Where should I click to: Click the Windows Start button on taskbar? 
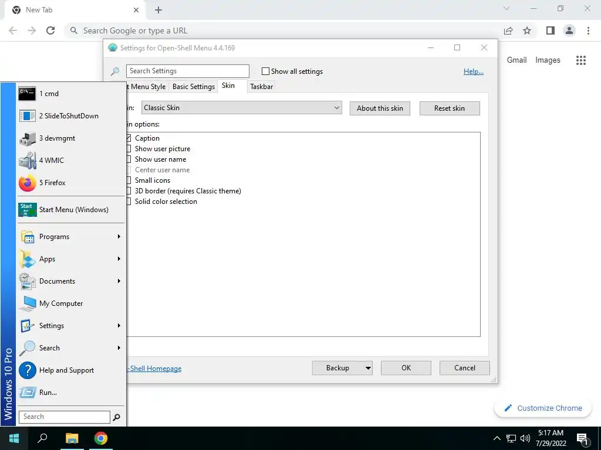point(14,438)
